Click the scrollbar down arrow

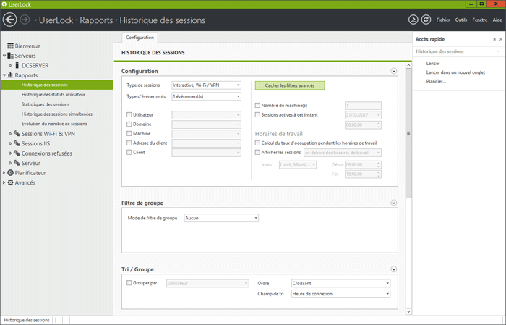click(x=408, y=312)
